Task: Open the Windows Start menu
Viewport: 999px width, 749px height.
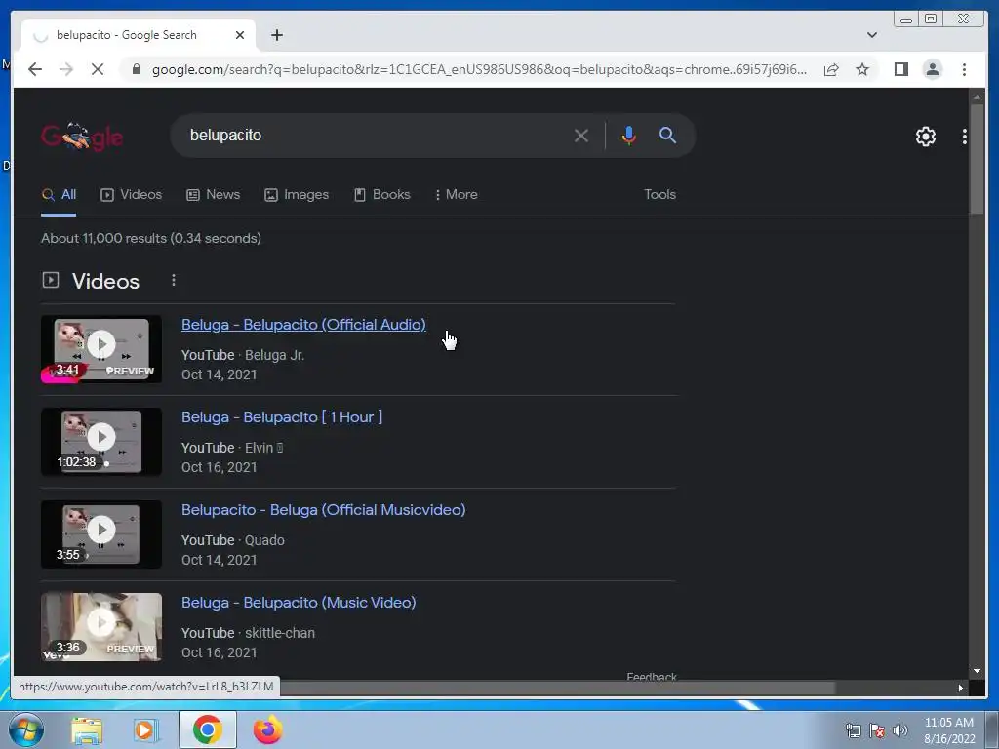Action: 25,729
